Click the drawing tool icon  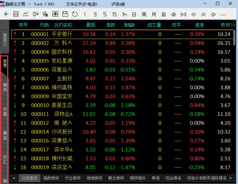pos(45,14)
